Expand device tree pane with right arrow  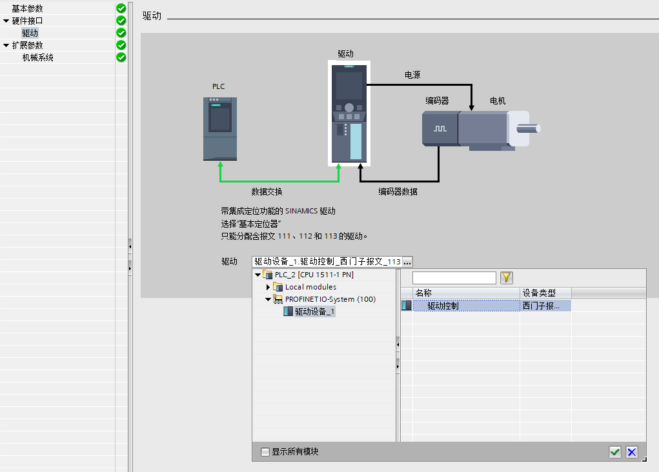[398, 367]
